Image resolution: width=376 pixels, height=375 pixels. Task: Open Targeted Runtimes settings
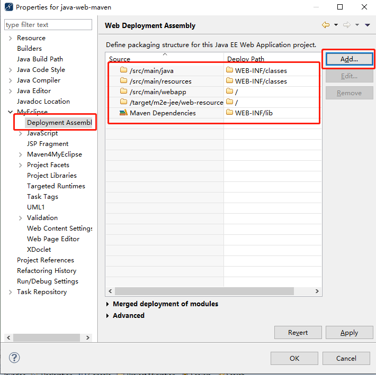[x=56, y=186]
